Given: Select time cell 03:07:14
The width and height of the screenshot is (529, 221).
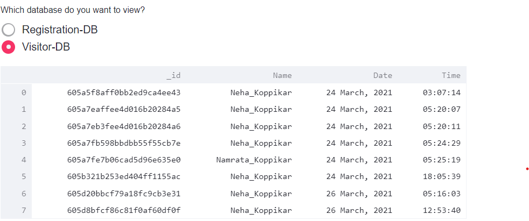Looking at the screenshot, I should pyautogui.click(x=442, y=92).
